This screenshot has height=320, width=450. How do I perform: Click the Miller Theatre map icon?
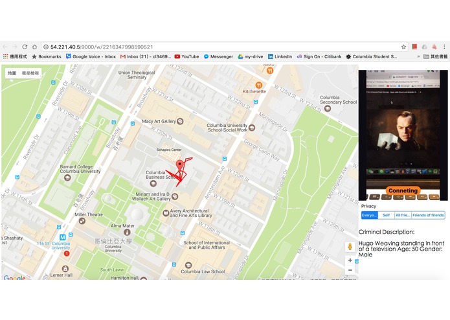point(82,221)
